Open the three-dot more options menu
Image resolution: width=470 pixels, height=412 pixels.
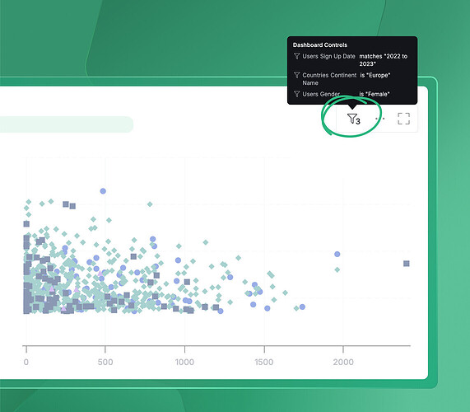[x=379, y=119]
